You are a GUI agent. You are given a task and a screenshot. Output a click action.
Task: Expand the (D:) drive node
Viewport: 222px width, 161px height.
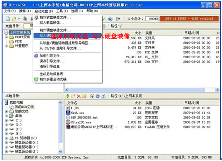click(6, 125)
